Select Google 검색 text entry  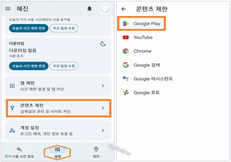click(147, 65)
